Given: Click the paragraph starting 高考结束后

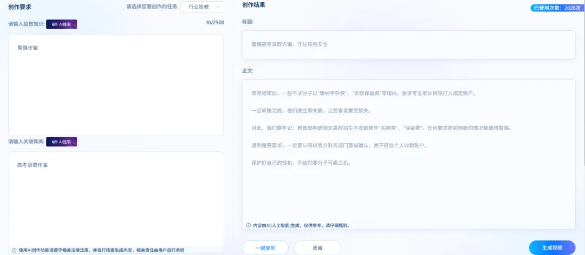Looking at the screenshot, I should (x=364, y=93).
